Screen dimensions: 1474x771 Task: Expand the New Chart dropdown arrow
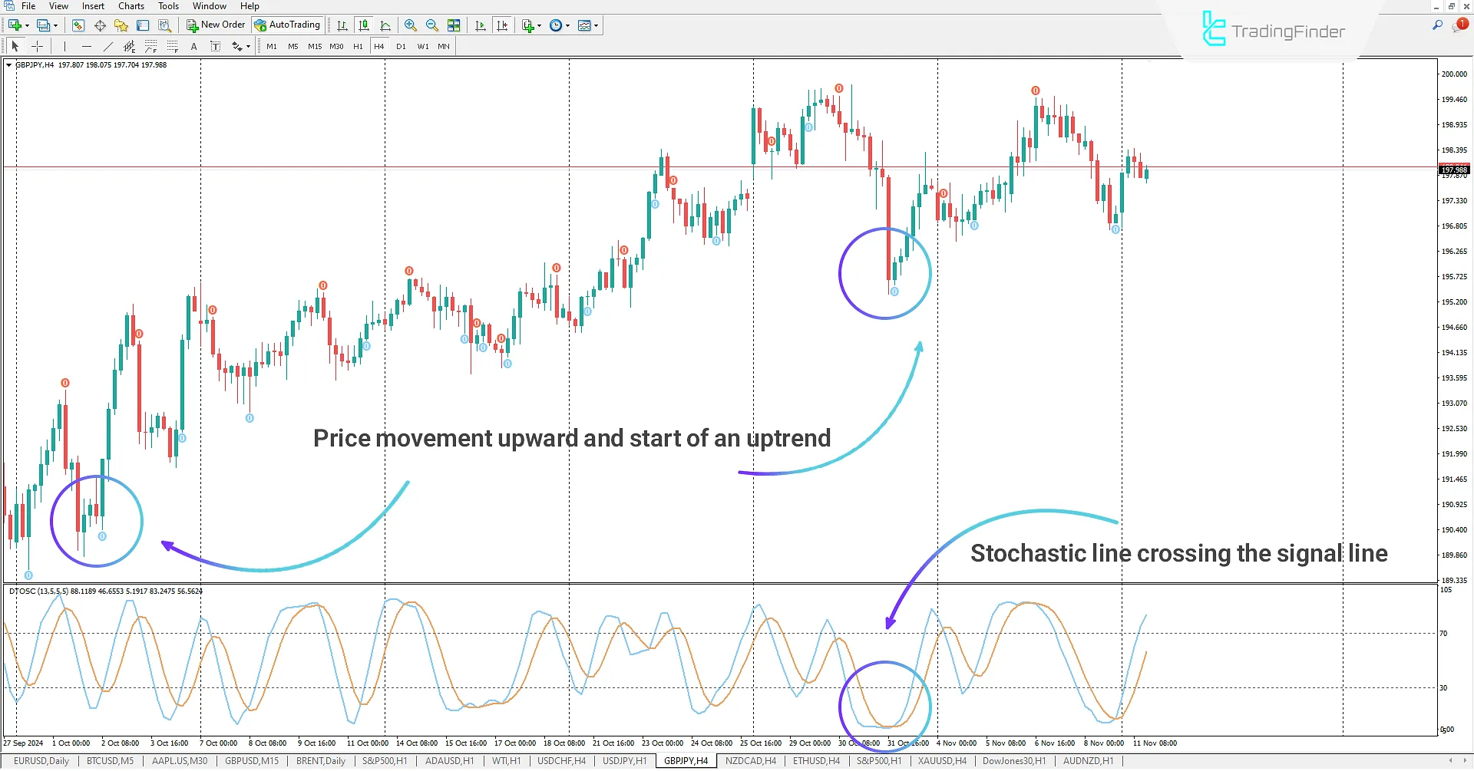tap(28, 25)
